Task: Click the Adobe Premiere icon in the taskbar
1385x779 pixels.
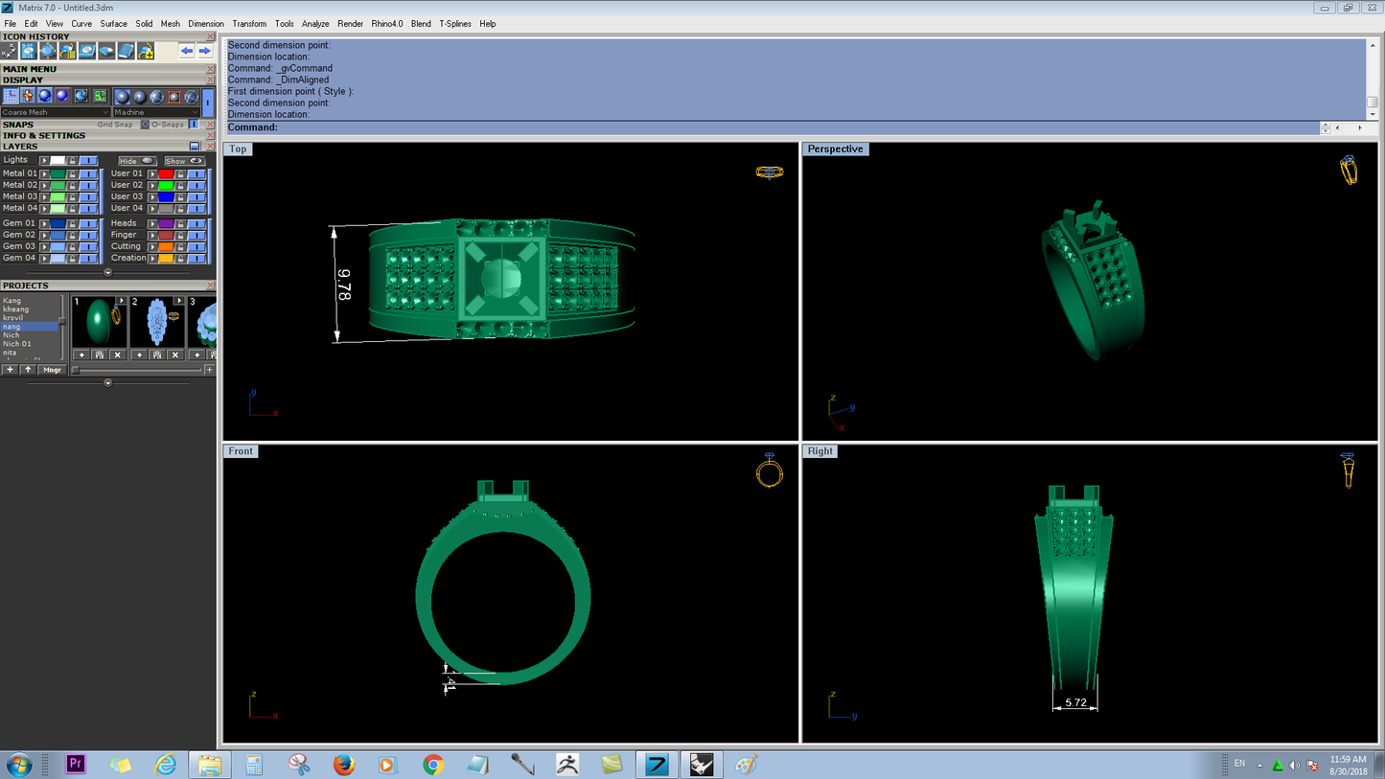Action: (x=77, y=764)
